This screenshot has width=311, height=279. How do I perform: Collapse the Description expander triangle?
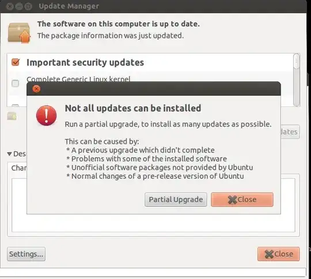point(9,154)
